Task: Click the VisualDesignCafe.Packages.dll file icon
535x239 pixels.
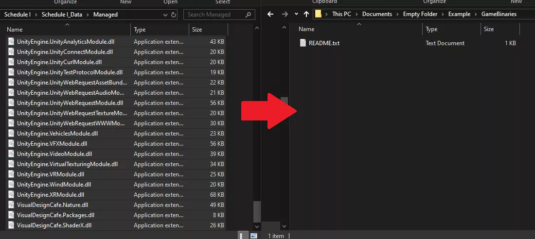Action: 11,215
